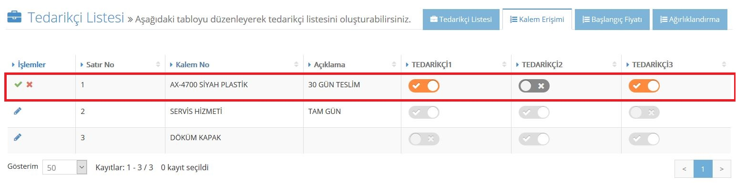Select page 1 in pagination
736x185 pixels.
[x=703, y=169]
